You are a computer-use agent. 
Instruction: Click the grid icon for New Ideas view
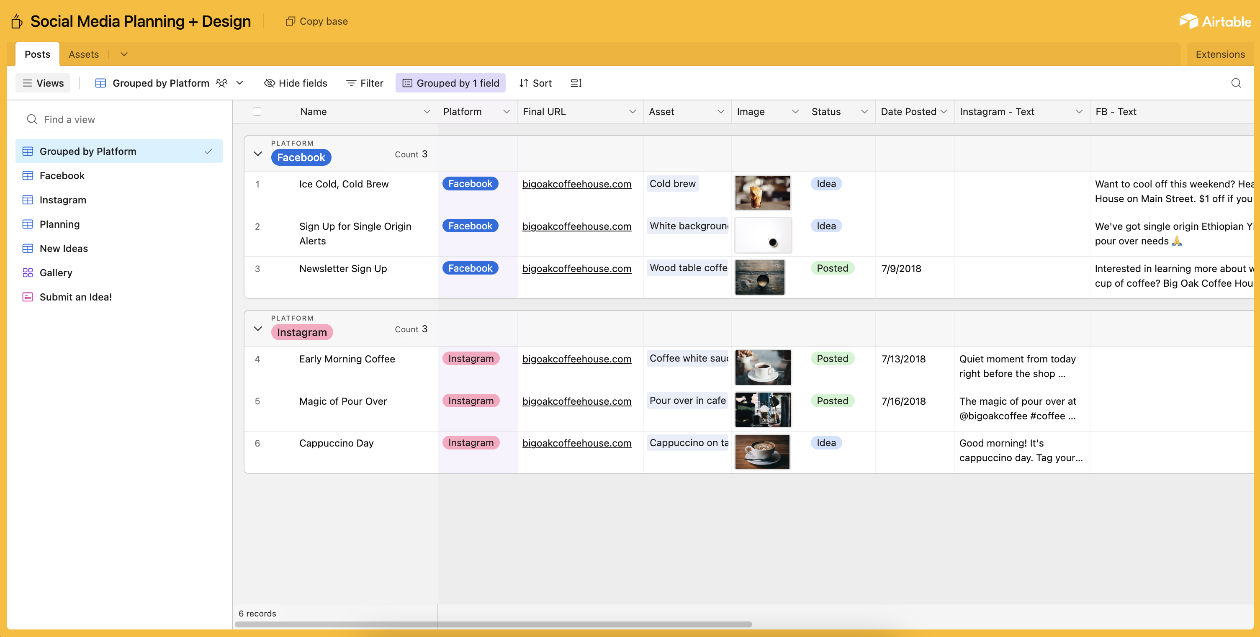28,249
